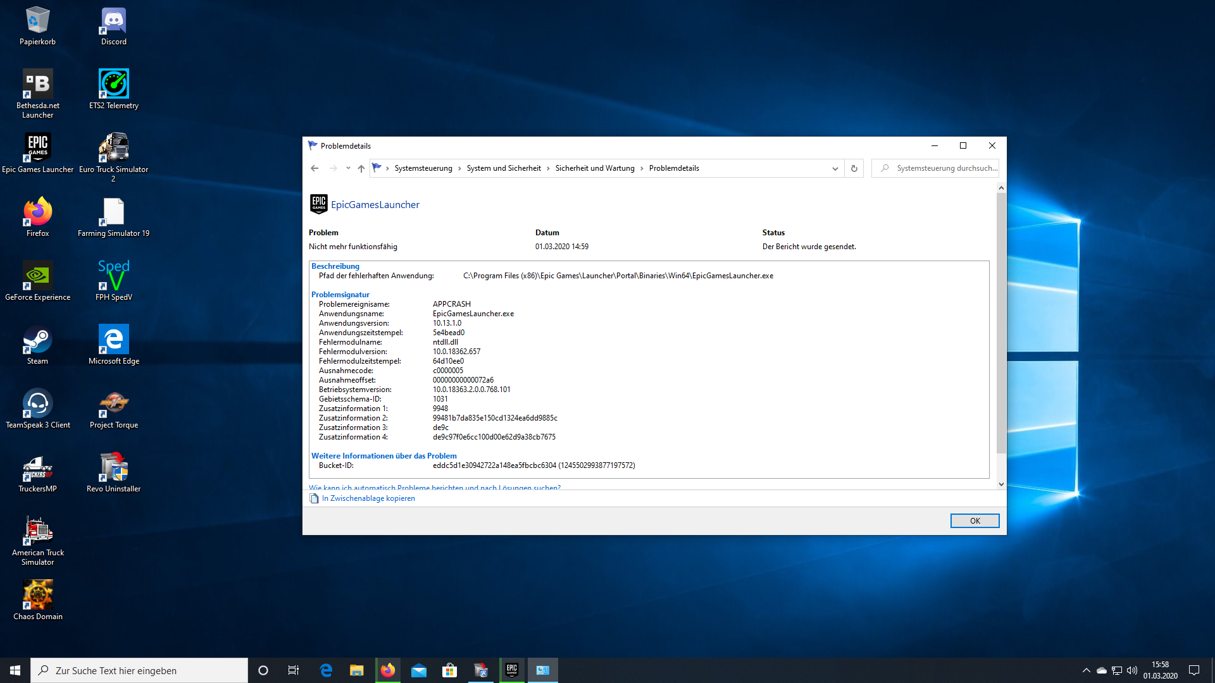Screen dimensions: 1215x683
Task: Select the TeamSpeak 3 Client desktop icon
Action: tap(37, 409)
